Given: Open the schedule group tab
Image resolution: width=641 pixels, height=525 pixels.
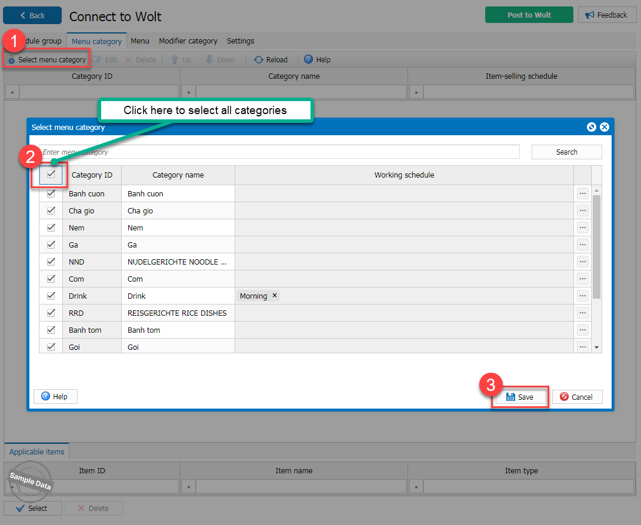Looking at the screenshot, I should (44, 41).
